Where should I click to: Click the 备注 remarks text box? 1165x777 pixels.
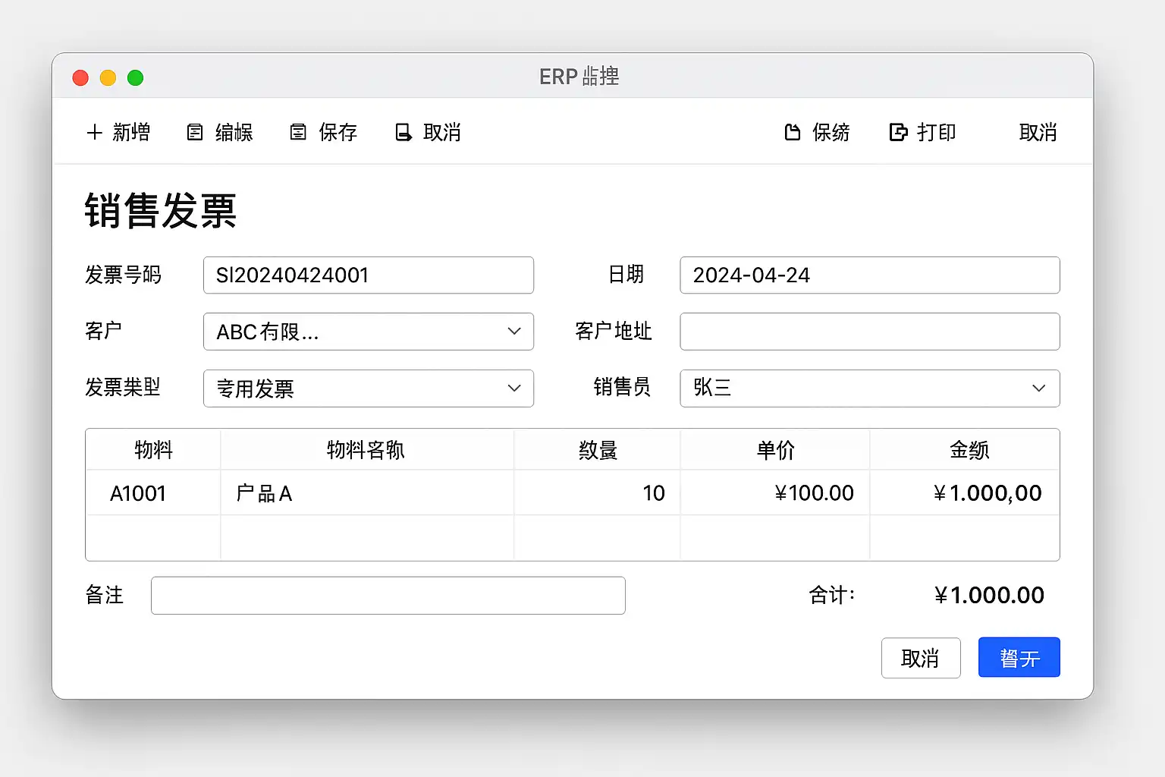click(388, 596)
